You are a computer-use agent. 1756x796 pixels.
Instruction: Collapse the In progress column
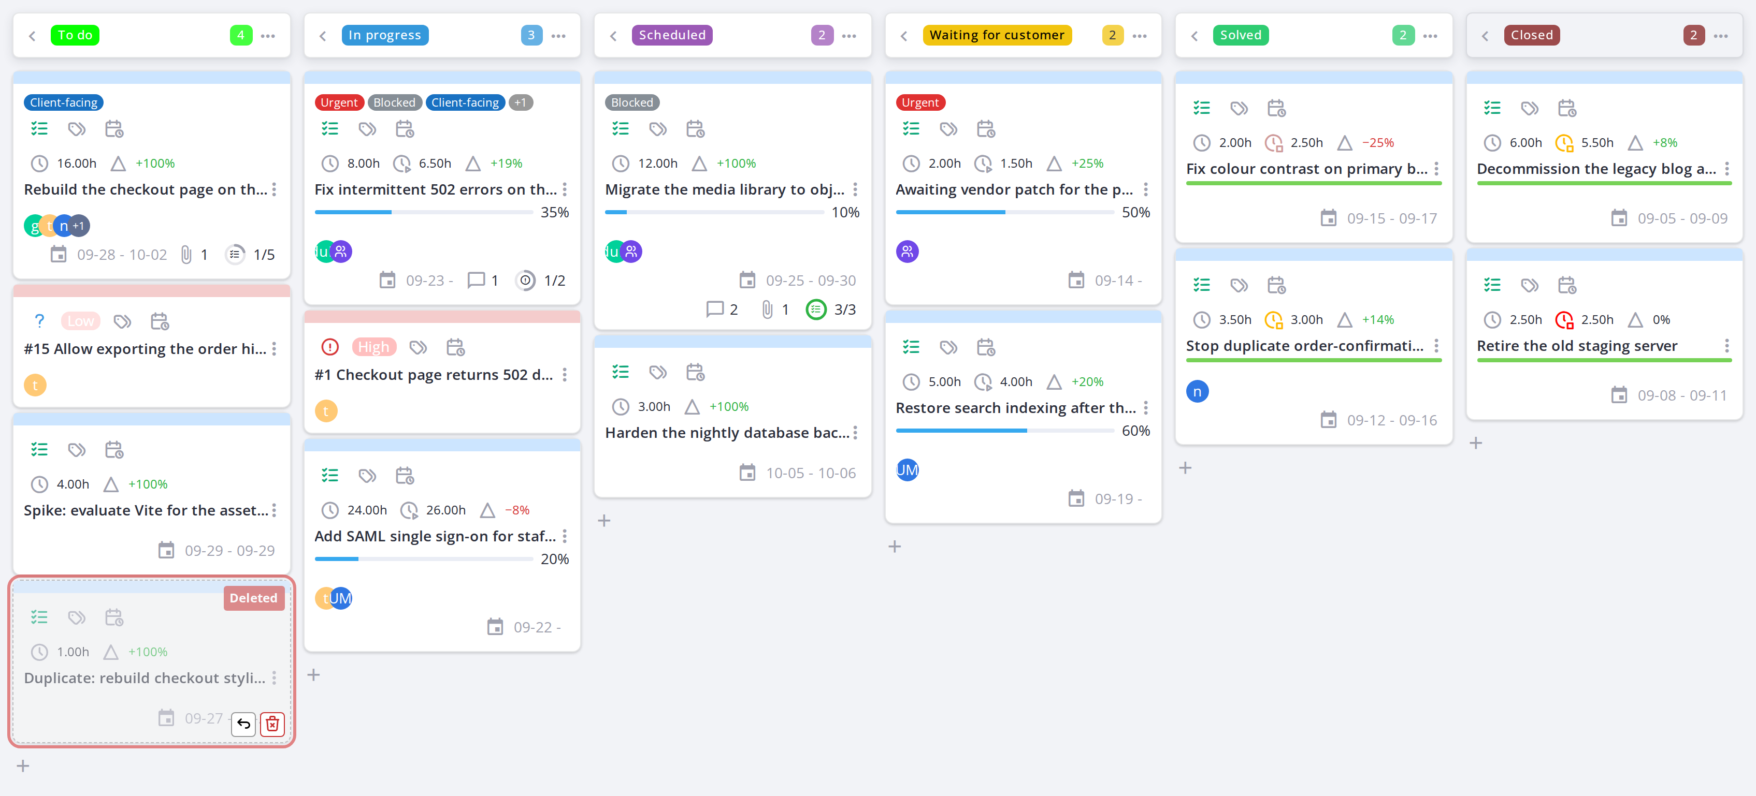point(323,35)
